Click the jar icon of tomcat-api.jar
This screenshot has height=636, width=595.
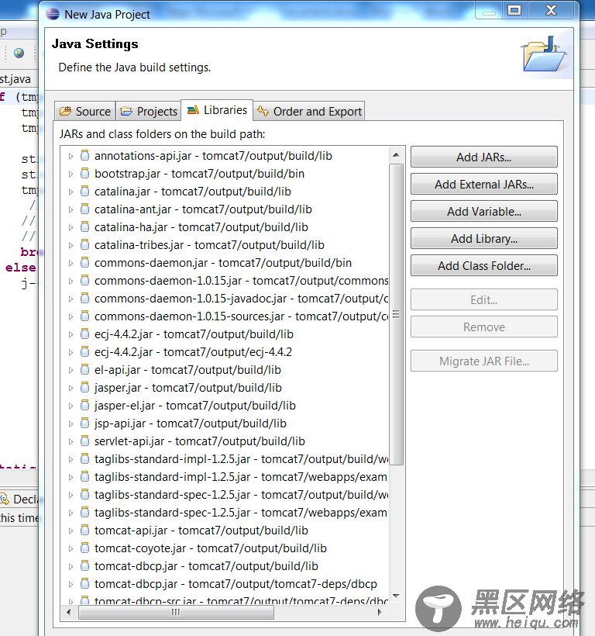pyautogui.click(x=84, y=531)
